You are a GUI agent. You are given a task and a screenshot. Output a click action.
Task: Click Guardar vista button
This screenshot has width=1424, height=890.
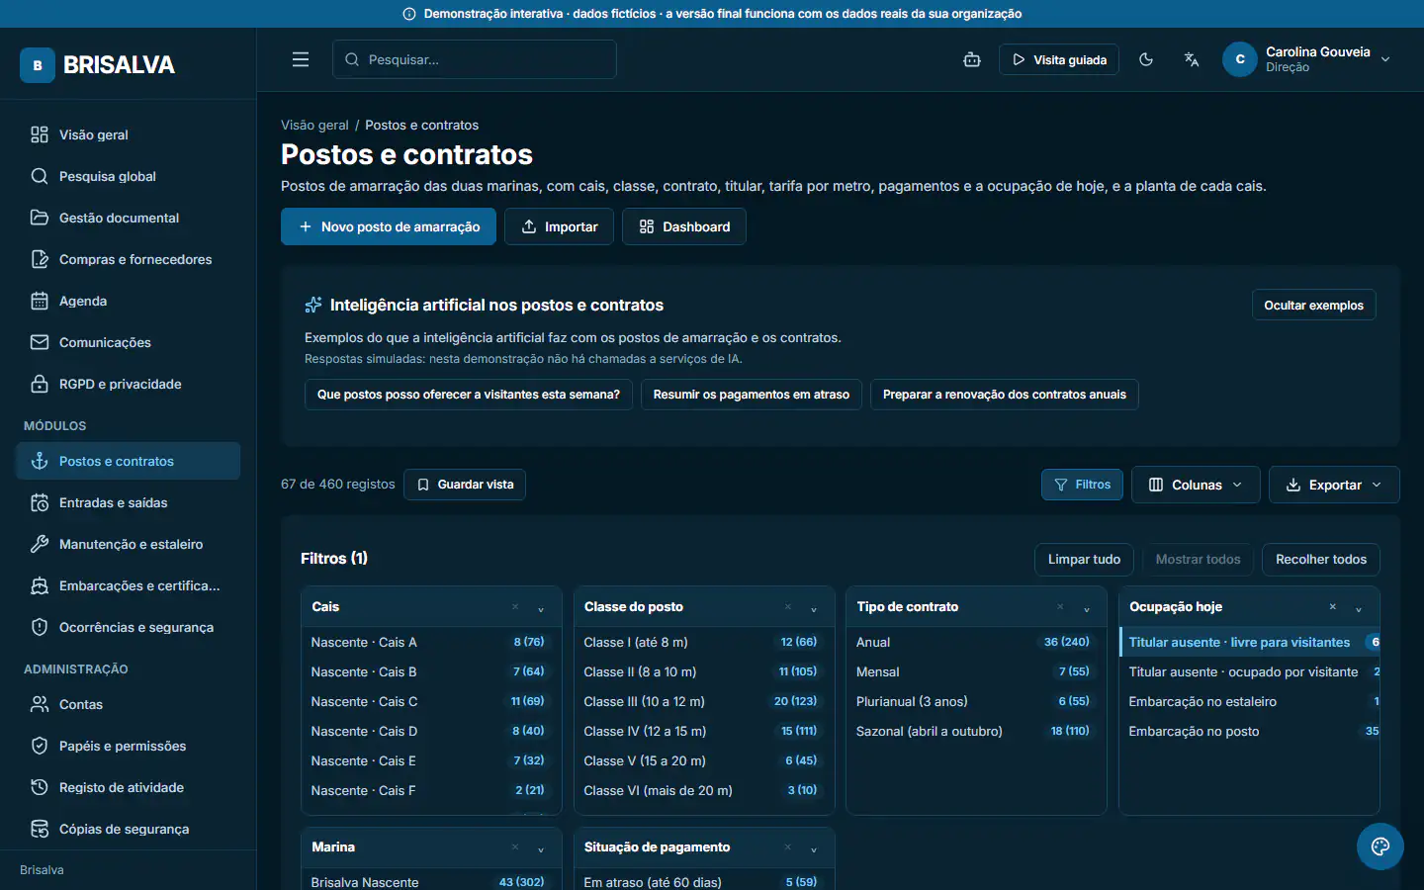465,485
